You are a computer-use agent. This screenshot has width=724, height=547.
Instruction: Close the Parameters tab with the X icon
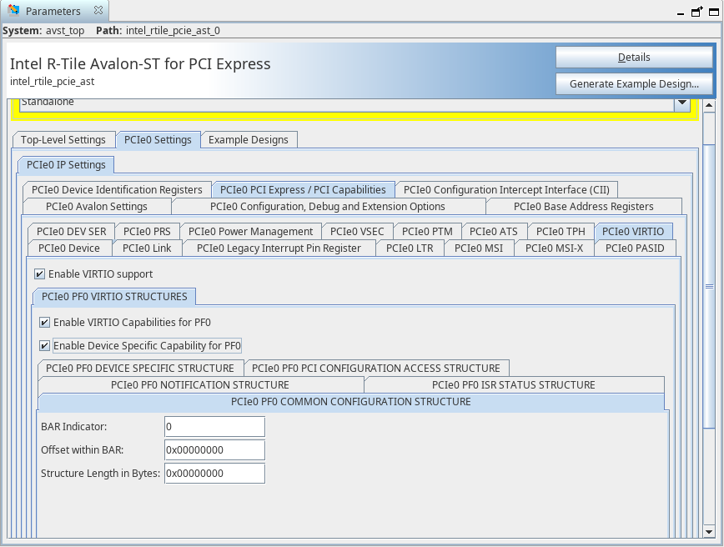click(x=98, y=10)
